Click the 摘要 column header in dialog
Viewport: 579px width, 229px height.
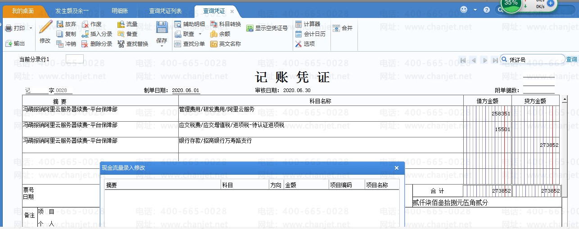tap(163, 185)
